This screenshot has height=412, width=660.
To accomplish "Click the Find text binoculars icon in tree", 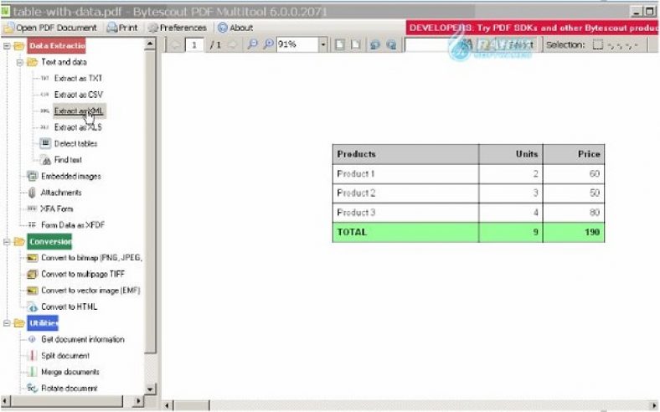I will click(x=45, y=160).
